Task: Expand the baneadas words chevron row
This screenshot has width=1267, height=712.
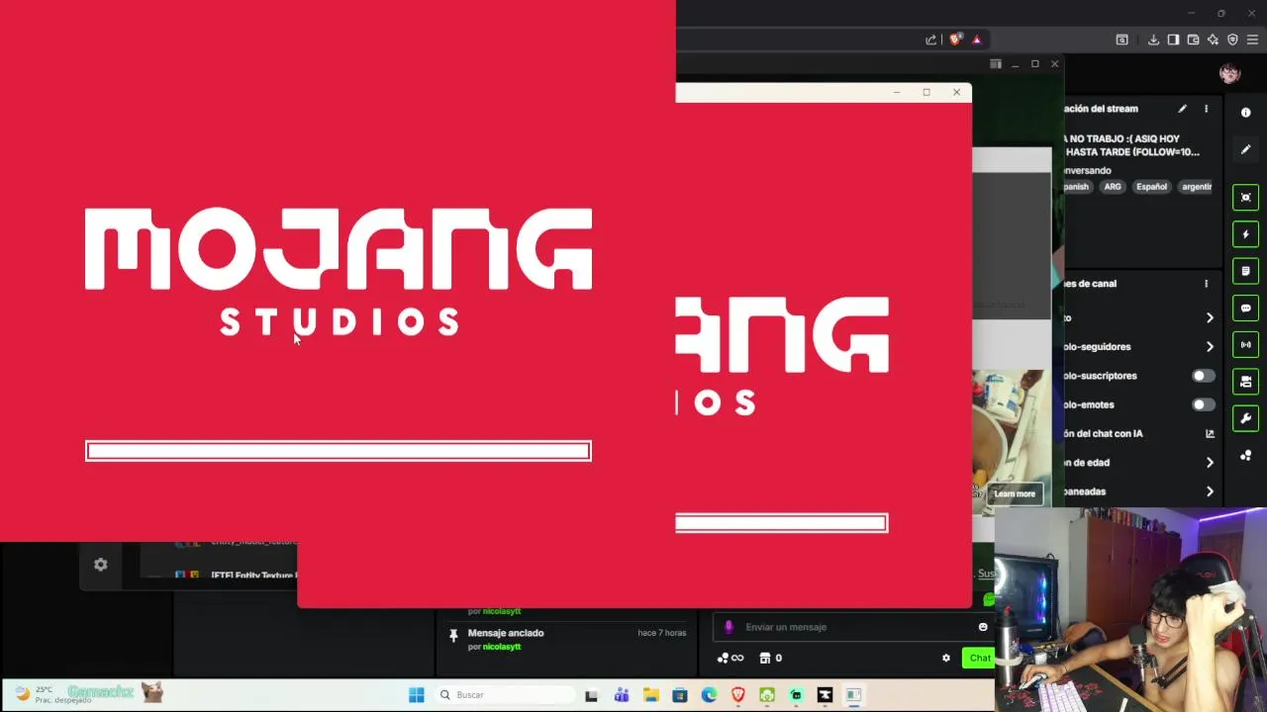Action: (1210, 491)
